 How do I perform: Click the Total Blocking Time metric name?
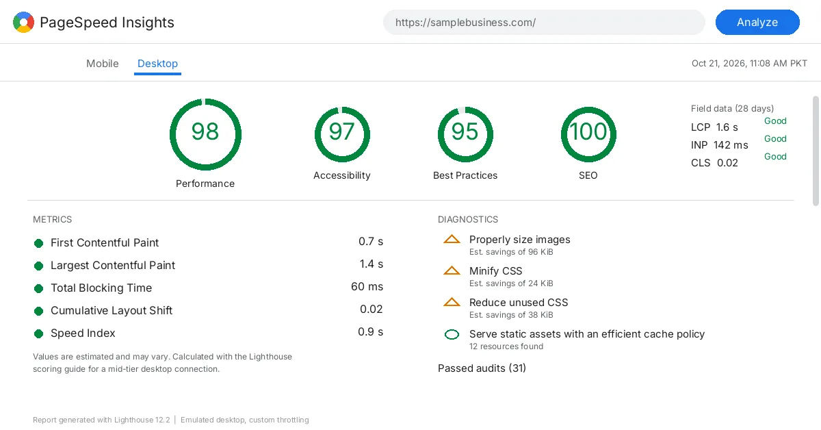[x=101, y=288]
